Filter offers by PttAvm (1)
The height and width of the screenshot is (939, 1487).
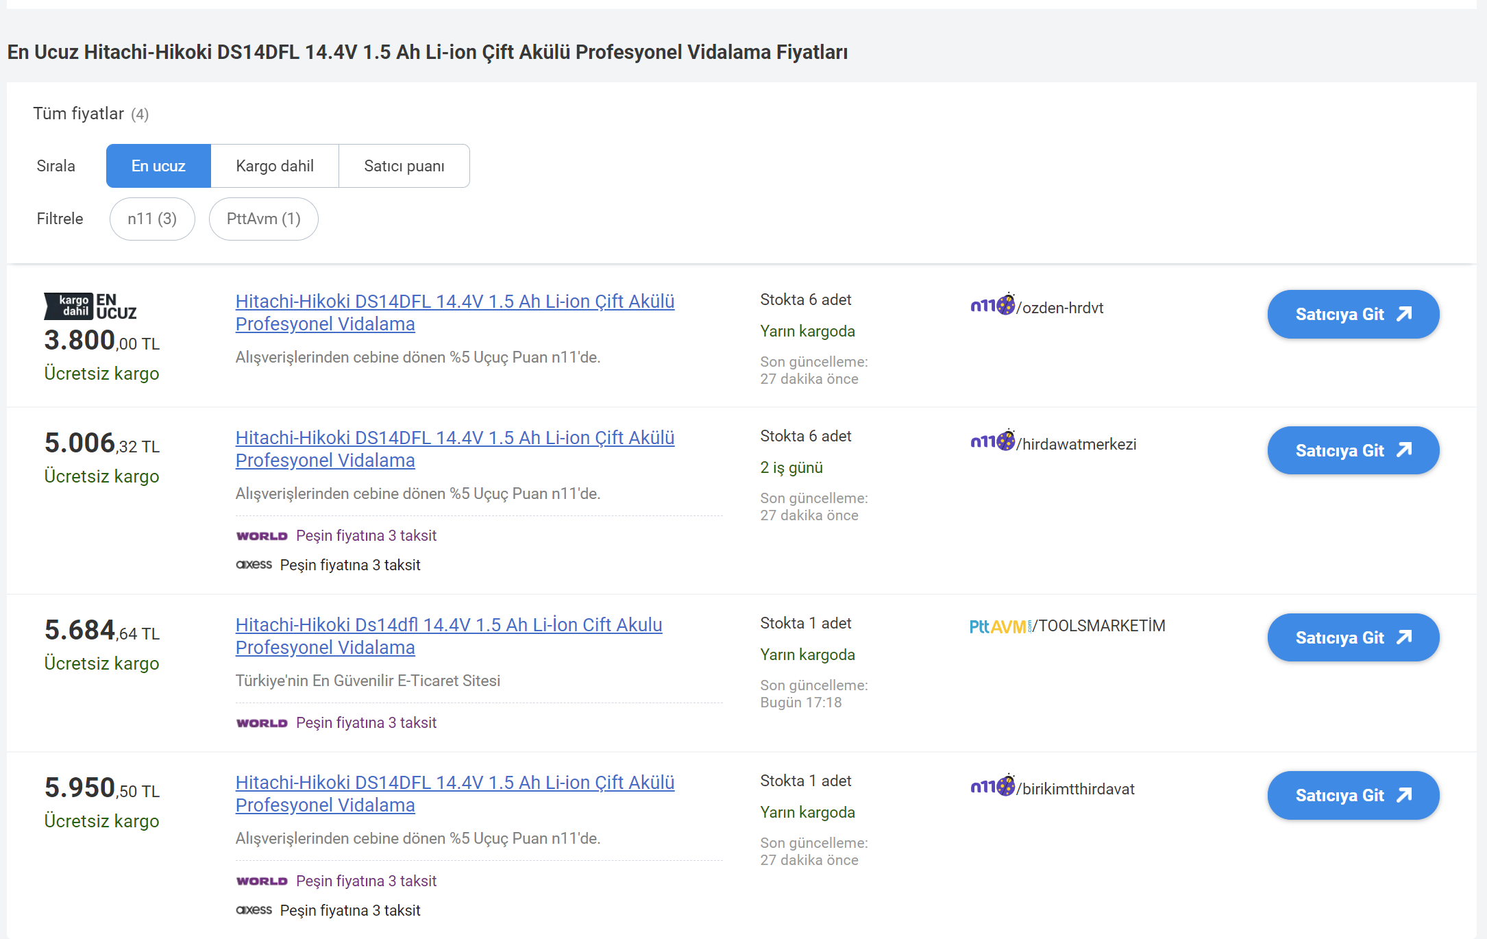pos(264,219)
